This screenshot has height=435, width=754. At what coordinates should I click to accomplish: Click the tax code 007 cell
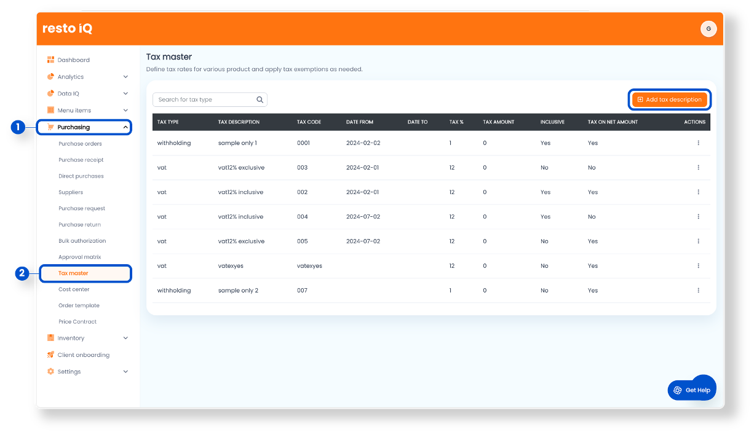(302, 291)
